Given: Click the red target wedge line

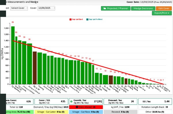Looking at the screenshot, I should click(x=88, y=63).
